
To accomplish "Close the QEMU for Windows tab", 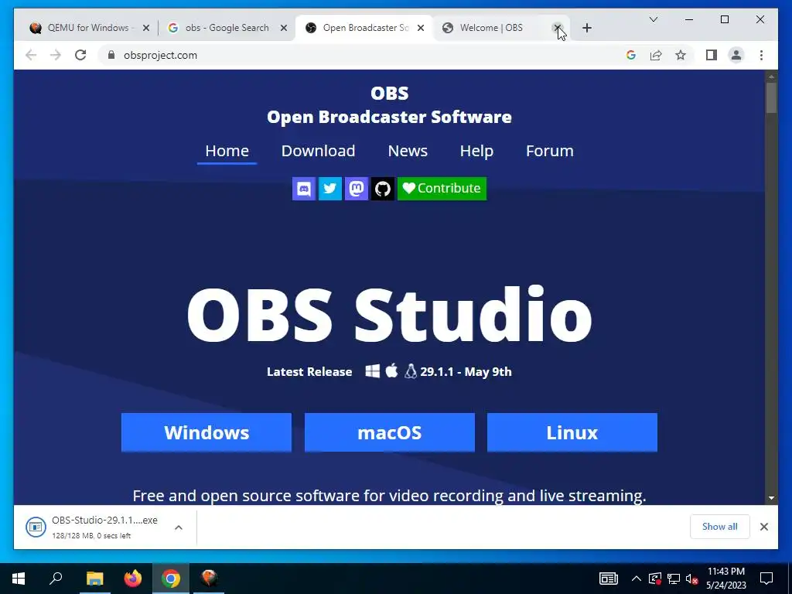I will click(146, 29).
